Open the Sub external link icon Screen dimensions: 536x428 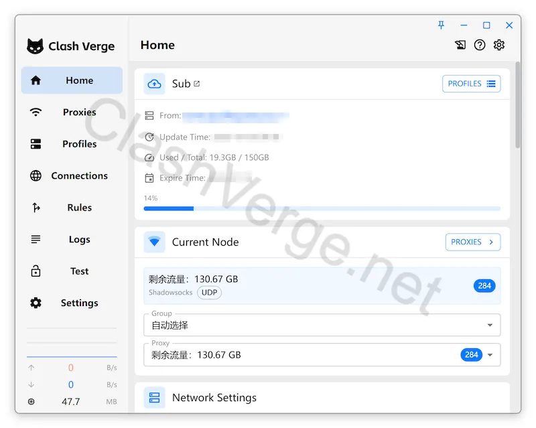[196, 84]
